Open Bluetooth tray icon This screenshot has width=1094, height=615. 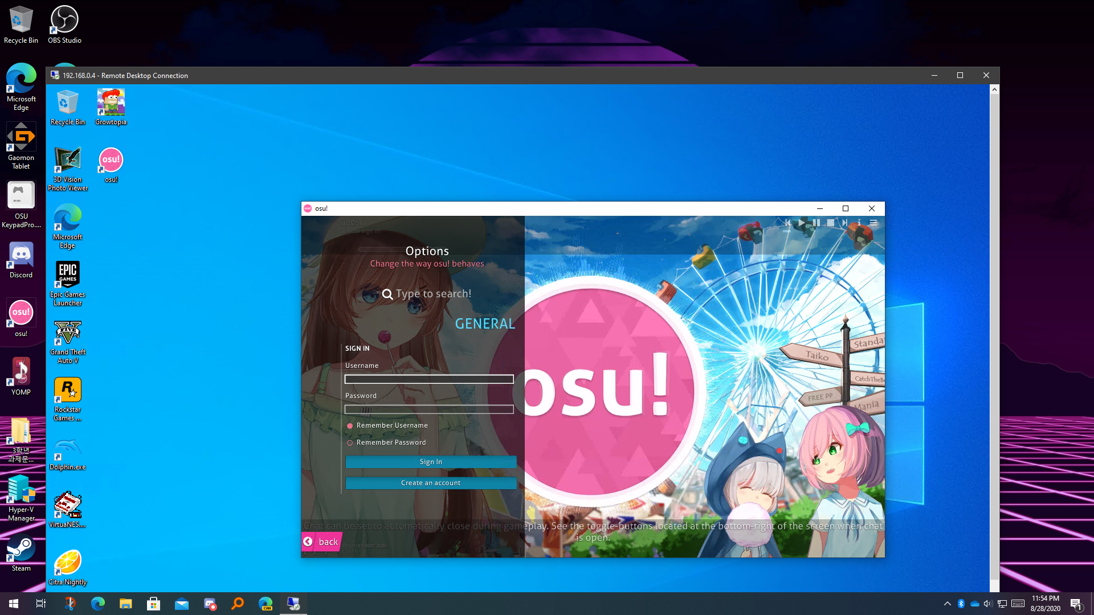click(x=961, y=604)
